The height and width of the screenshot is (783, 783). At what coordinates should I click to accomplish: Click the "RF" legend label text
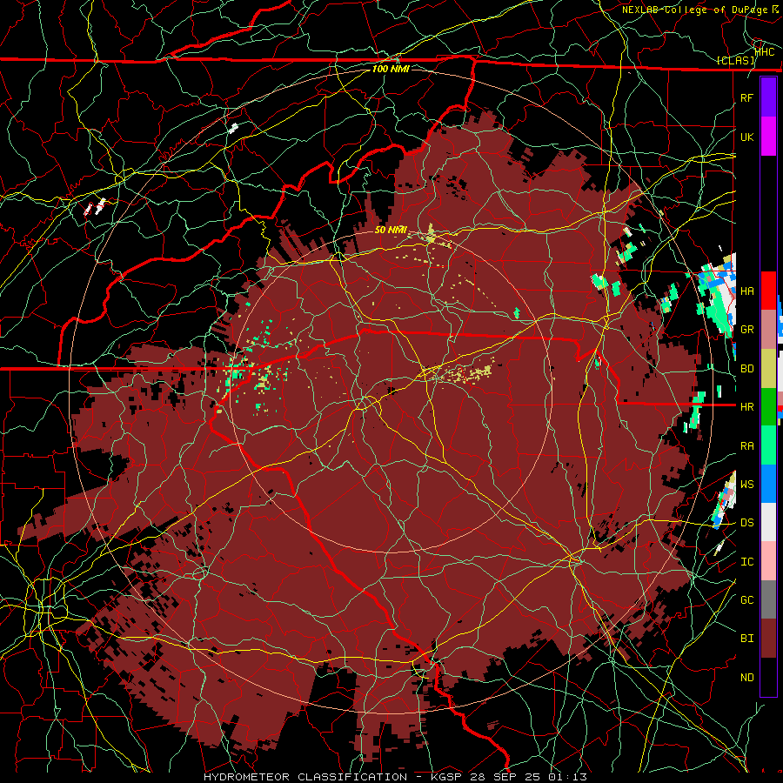point(747,97)
